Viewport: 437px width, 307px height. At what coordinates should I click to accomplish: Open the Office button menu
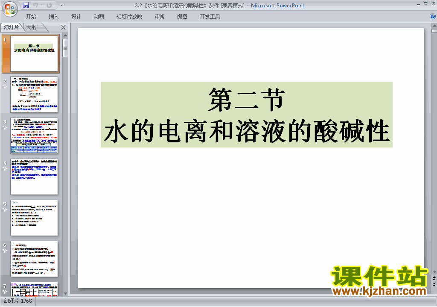click(x=10, y=9)
